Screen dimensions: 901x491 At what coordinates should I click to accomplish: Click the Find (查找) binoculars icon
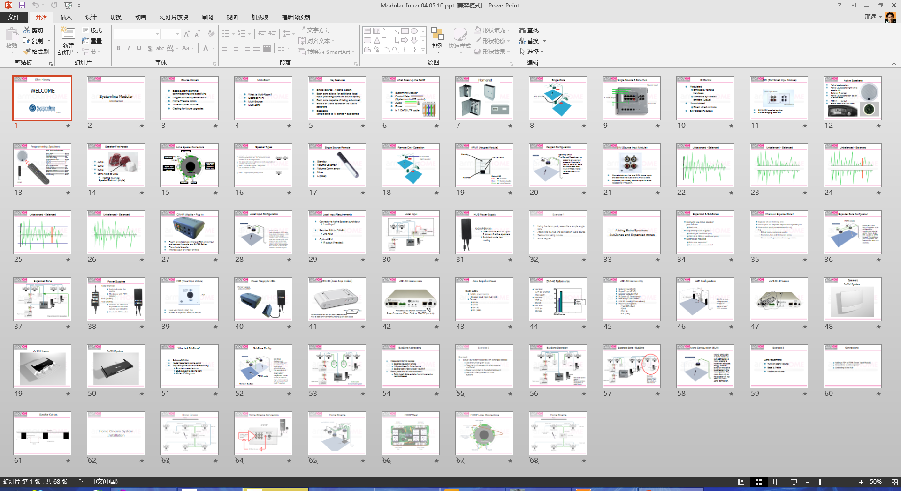tap(522, 30)
